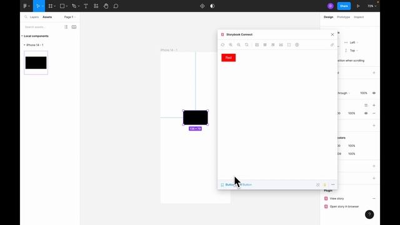Click the Storybook viewport size icon
400x225 pixels.
pos(273,45)
